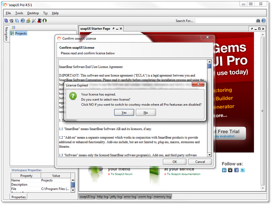
Task: Click Yes in License Expired dialog
Action: (124, 113)
